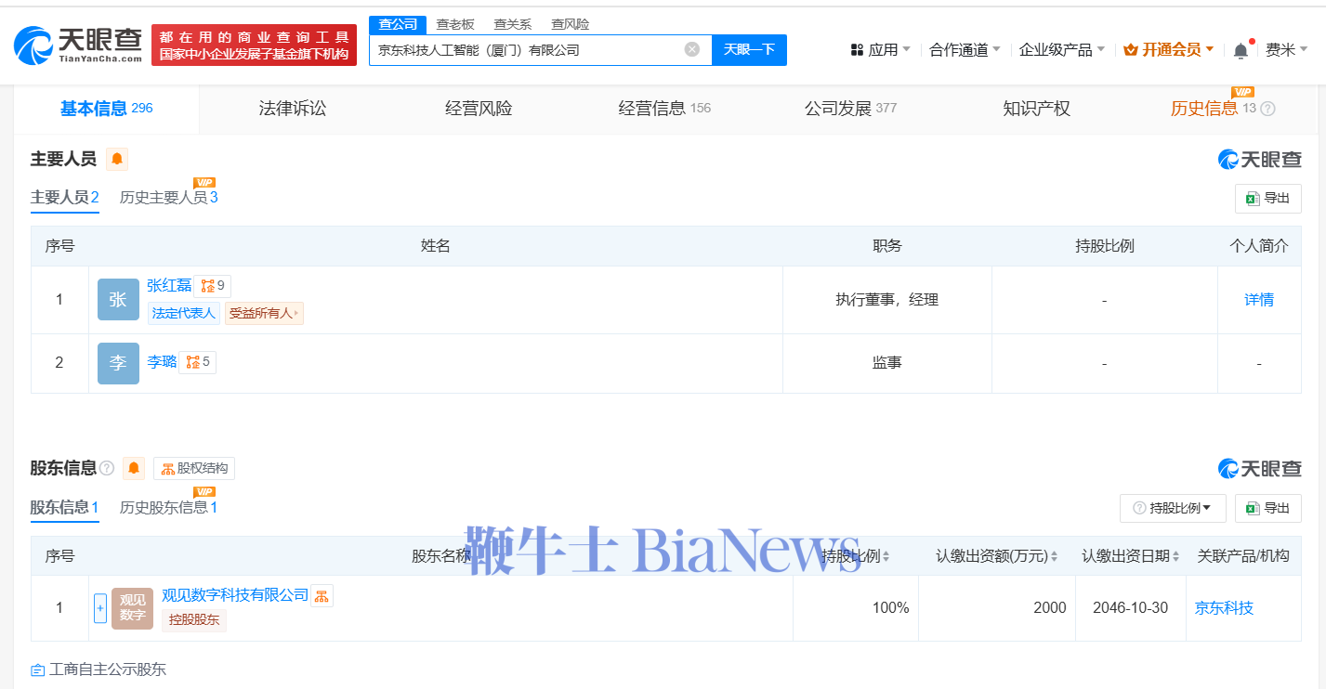Select the 历史股东信息 1 sub-tab
The width and height of the screenshot is (1326, 689).
click(169, 507)
